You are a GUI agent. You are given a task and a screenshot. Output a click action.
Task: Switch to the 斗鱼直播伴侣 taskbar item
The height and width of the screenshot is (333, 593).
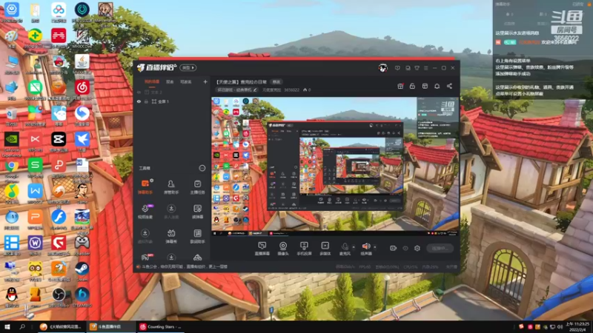pyautogui.click(x=110, y=327)
